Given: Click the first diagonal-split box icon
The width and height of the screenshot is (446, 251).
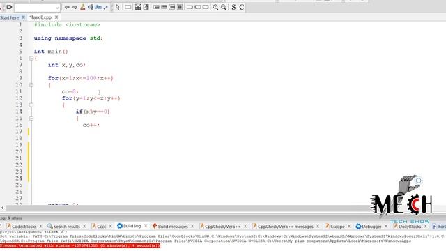Looking at the screenshot, I should pyautogui.click(x=138, y=7).
